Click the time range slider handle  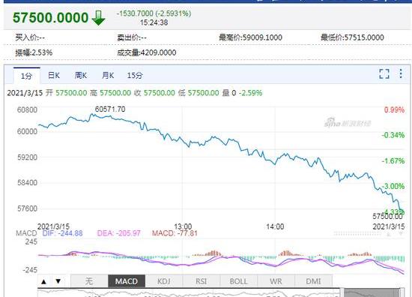342,292
